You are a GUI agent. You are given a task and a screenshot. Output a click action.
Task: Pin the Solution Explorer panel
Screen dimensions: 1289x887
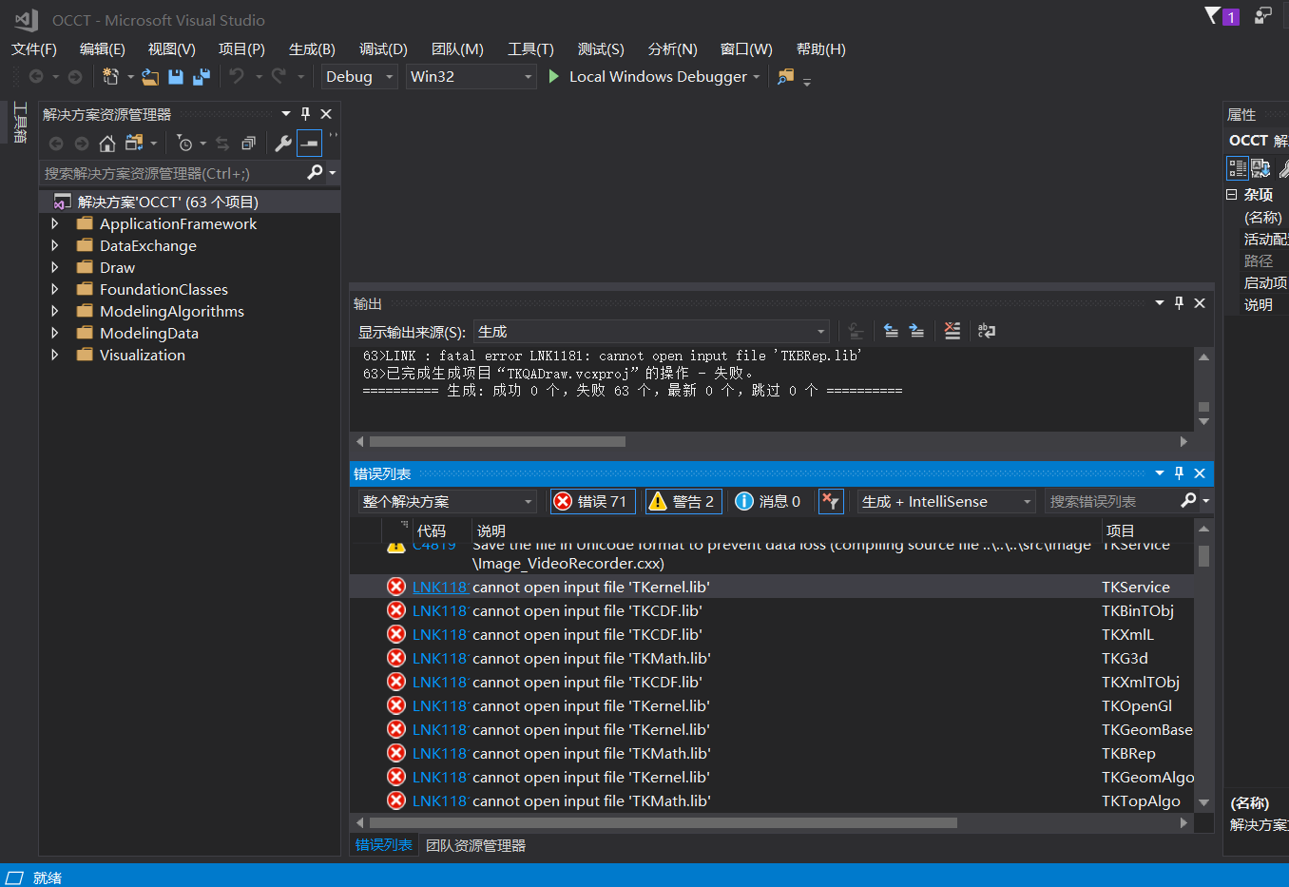point(305,113)
